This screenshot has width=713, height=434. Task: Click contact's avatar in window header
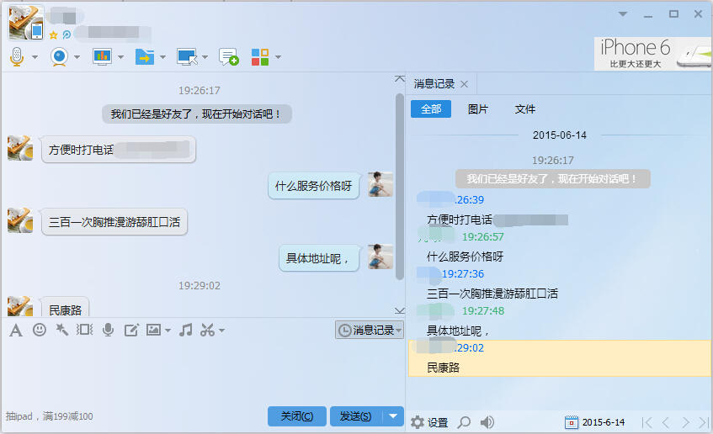coord(26,23)
